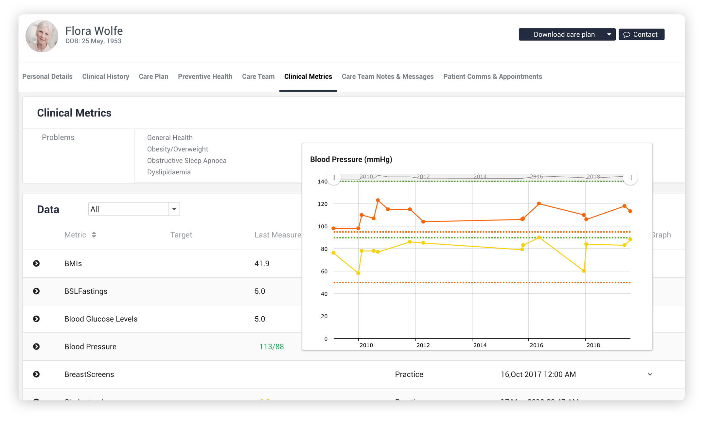Click the BreastScreens row chevron
This screenshot has width=704, height=422.
pyautogui.click(x=650, y=374)
